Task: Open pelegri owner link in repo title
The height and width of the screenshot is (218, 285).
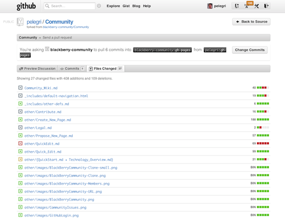Action: coord(34,22)
